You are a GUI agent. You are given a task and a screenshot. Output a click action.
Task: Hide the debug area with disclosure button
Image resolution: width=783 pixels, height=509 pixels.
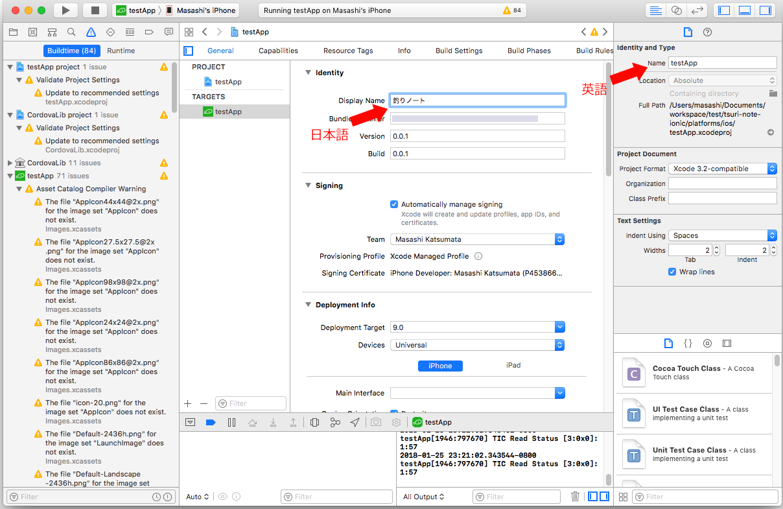pyautogui.click(x=190, y=422)
